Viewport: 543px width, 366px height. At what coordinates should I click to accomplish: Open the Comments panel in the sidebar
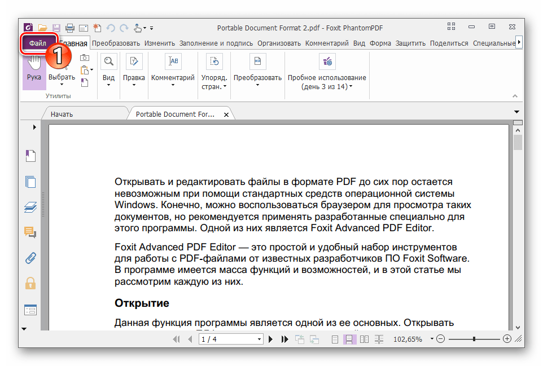pos(30,232)
